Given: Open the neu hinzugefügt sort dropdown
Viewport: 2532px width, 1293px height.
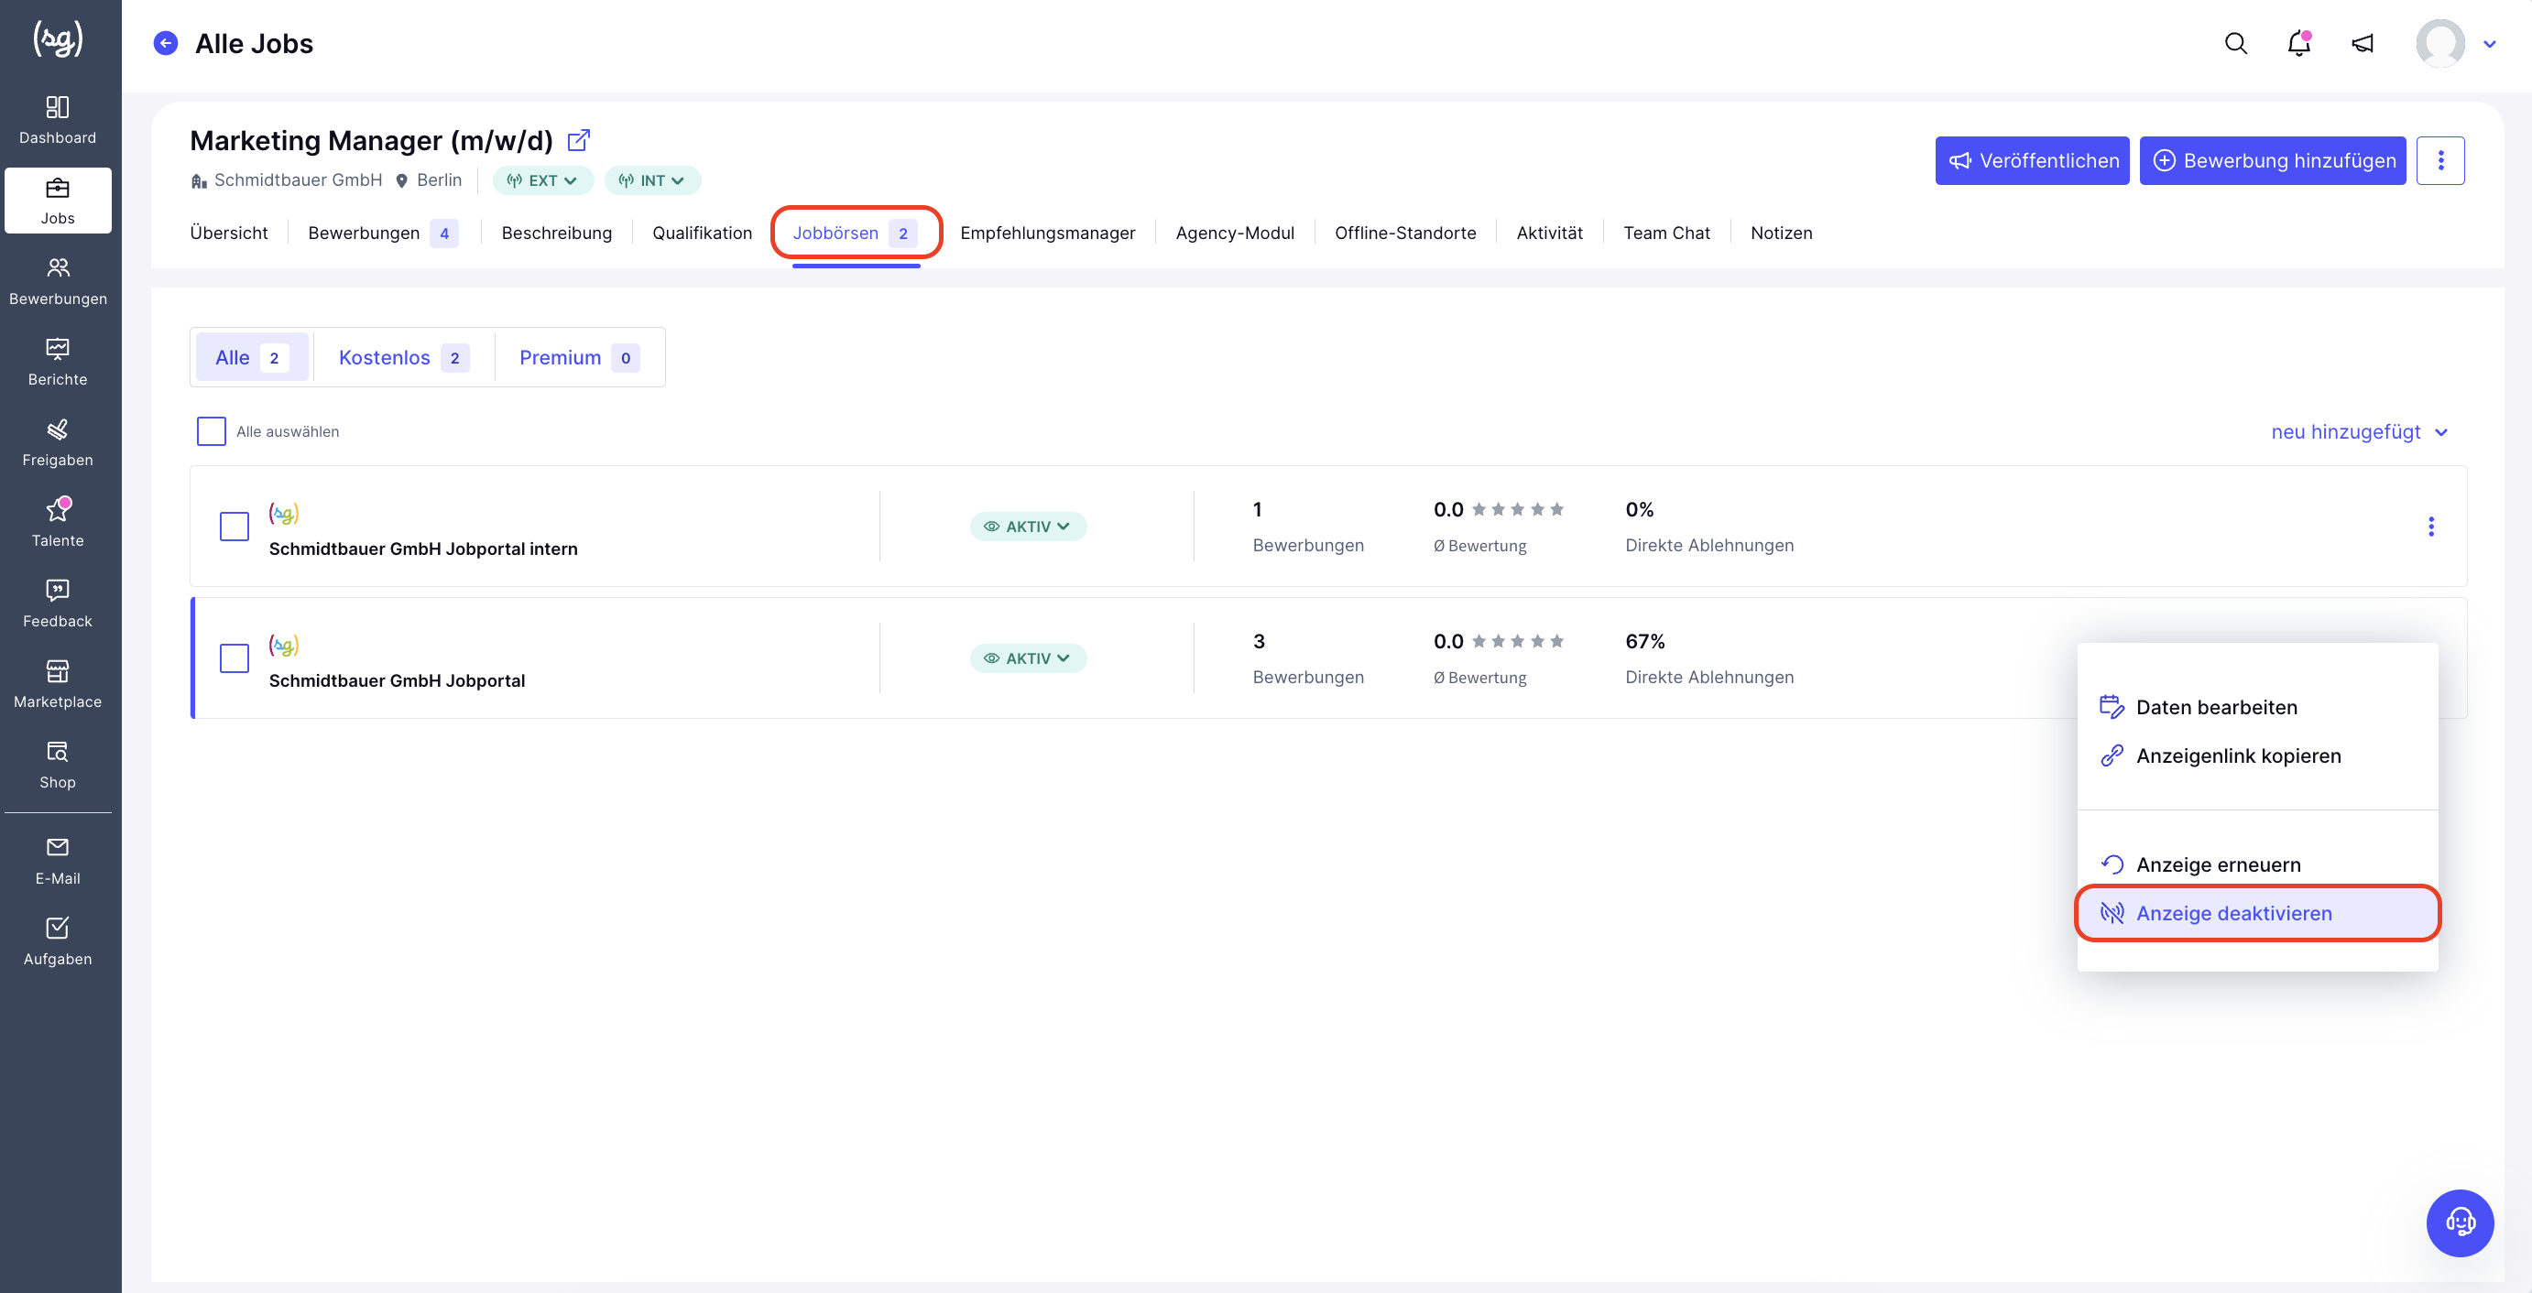Looking at the screenshot, I should click(2359, 431).
